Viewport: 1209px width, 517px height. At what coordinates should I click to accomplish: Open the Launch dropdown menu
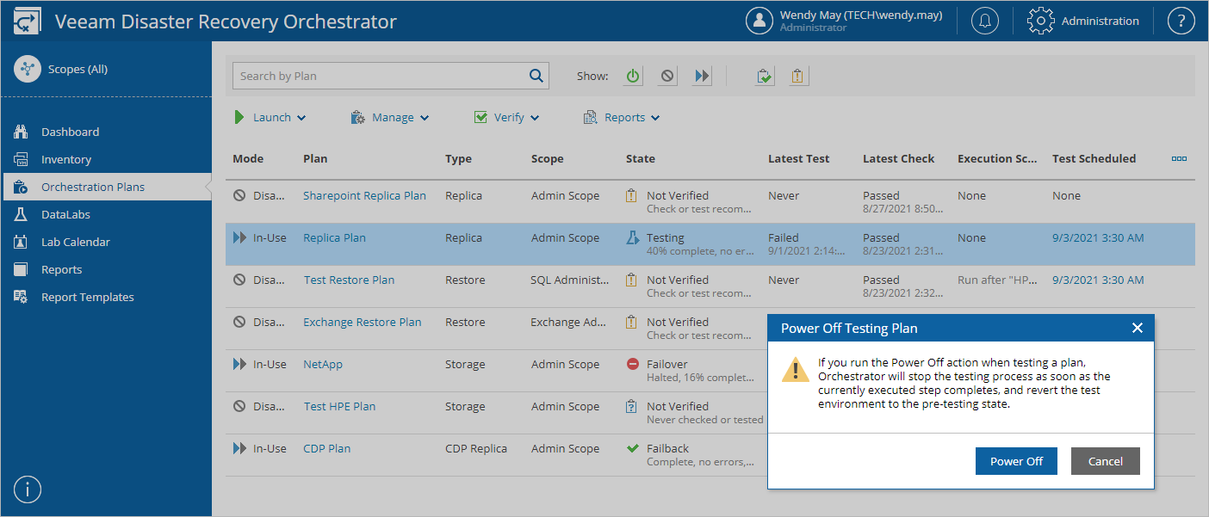(270, 117)
